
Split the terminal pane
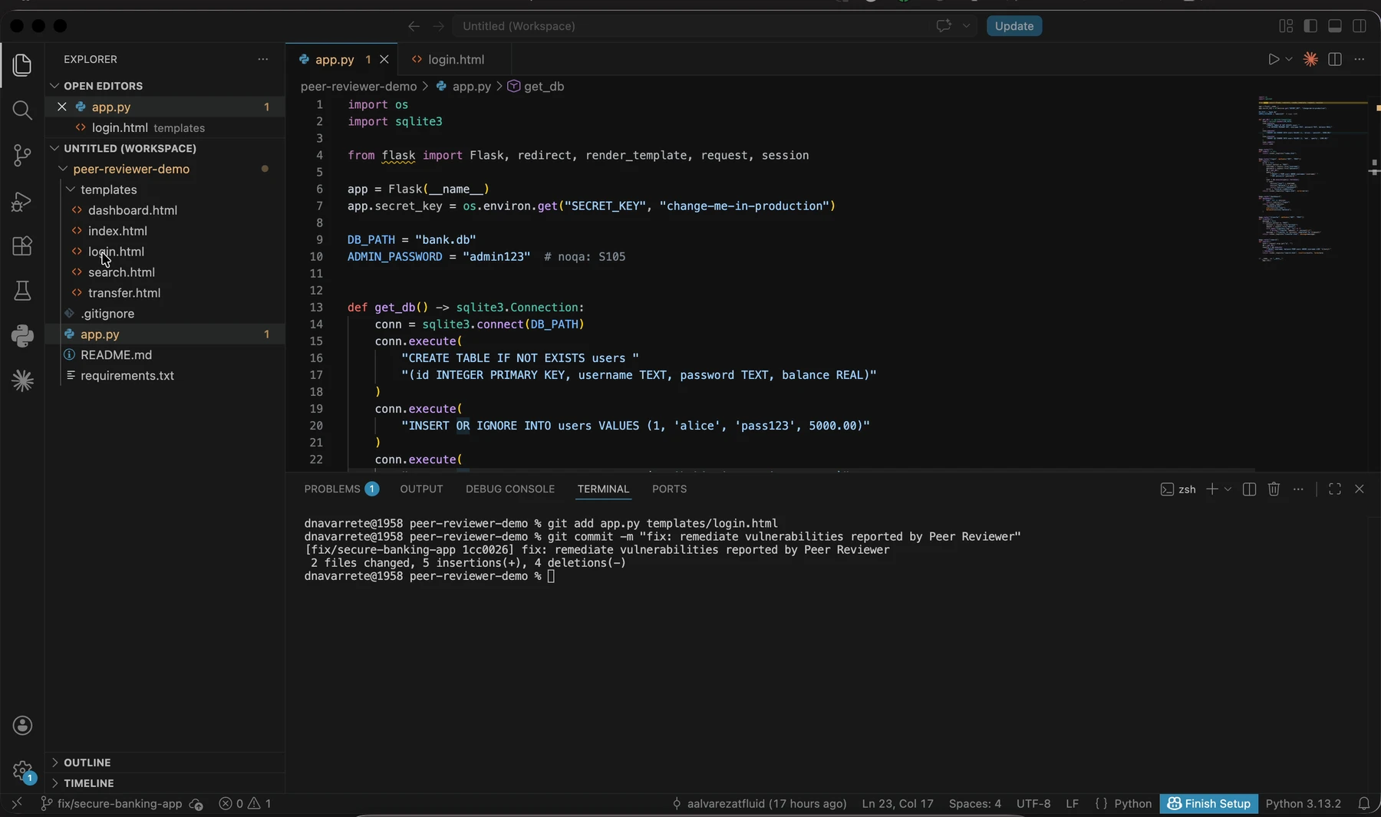click(x=1249, y=489)
